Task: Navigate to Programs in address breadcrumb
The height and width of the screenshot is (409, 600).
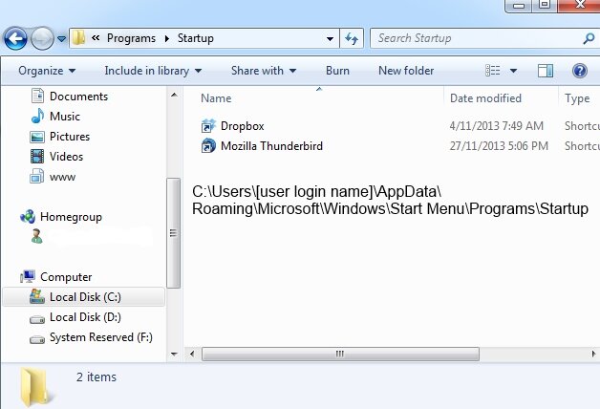Action: pyautogui.click(x=131, y=38)
